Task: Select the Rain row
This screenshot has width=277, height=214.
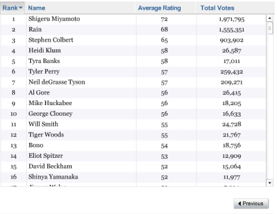Action: pos(133,29)
